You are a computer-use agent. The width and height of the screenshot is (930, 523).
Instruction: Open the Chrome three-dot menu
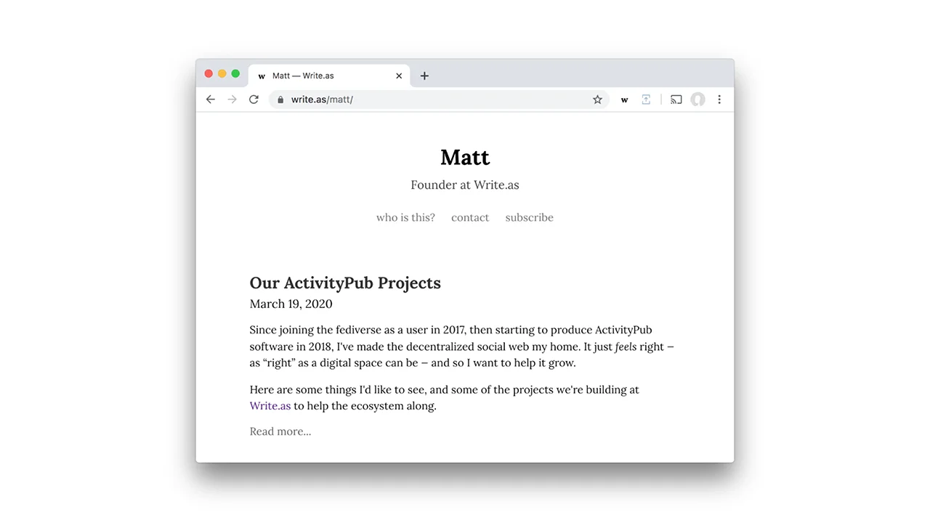719,100
